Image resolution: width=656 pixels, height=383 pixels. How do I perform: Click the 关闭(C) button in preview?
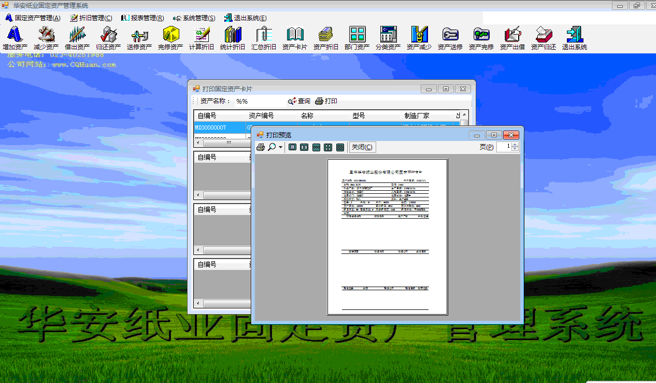pyautogui.click(x=362, y=147)
